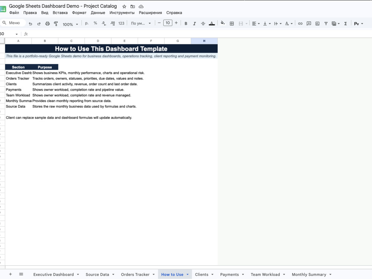The image size is (372, 279).
Task: Switch to Monthly Summary tab
Action: (x=309, y=275)
